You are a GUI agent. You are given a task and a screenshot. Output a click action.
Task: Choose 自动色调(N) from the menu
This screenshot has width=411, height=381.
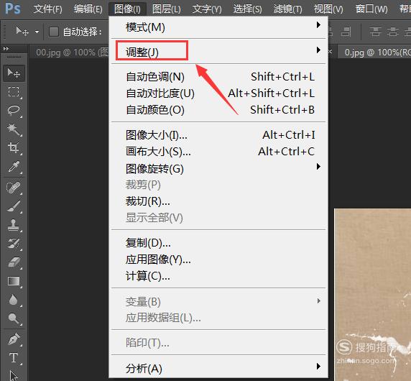point(218,77)
